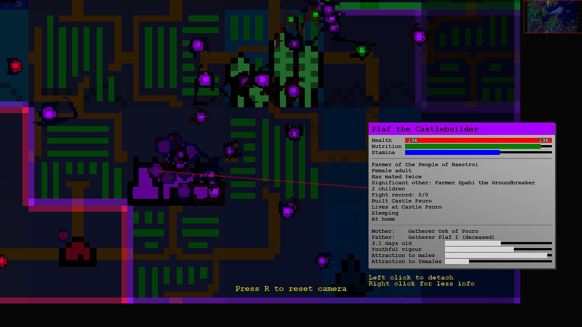The width and height of the screenshot is (582, 327).
Task: Follow significant other Farmer Spahi the Groundbreaker
Action: (484, 183)
